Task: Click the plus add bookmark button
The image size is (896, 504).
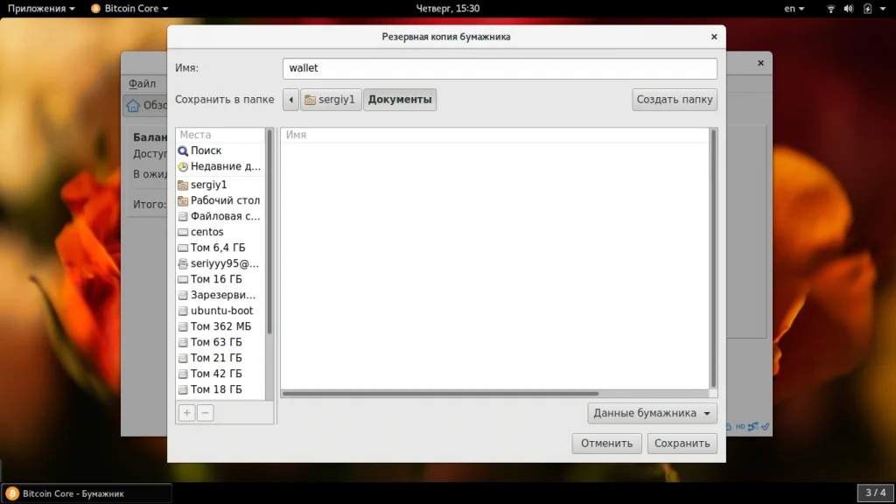Action: click(x=187, y=413)
